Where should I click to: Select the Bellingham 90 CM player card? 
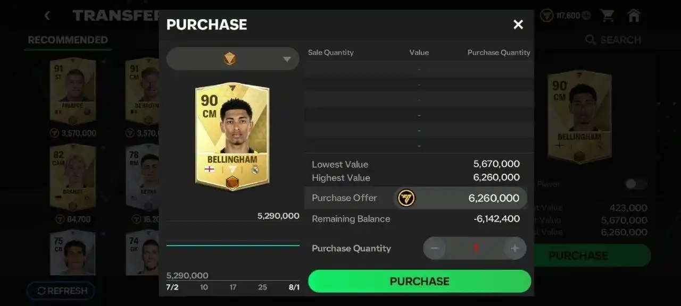coord(232,137)
